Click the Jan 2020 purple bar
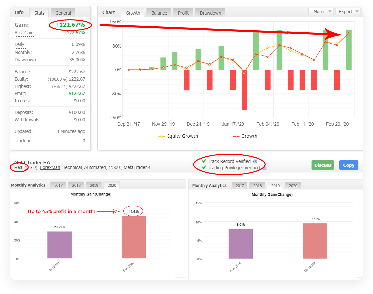The height and width of the screenshot is (294, 373). coord(59,245)
